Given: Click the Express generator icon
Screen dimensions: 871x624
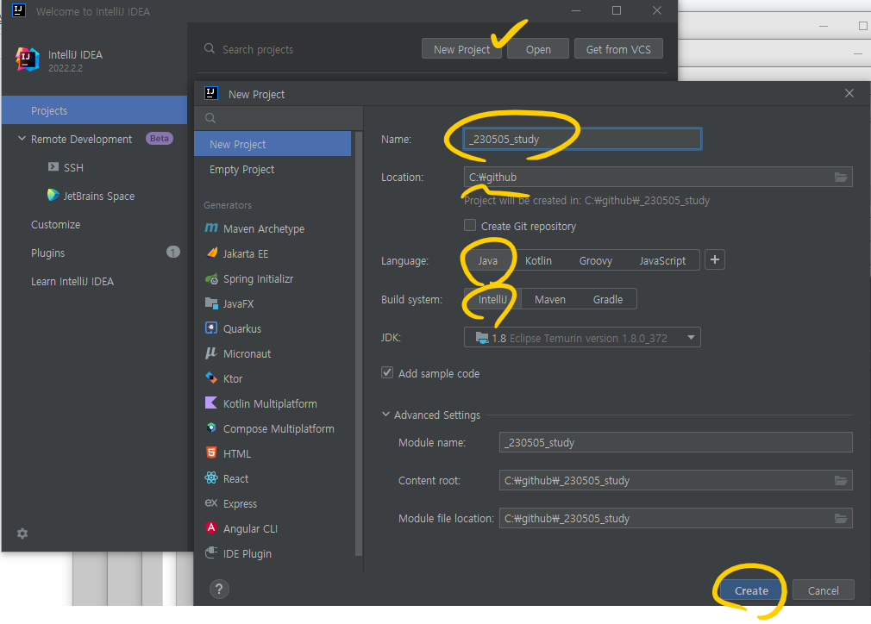Looking at the screenshot, I should click(211, 503).
